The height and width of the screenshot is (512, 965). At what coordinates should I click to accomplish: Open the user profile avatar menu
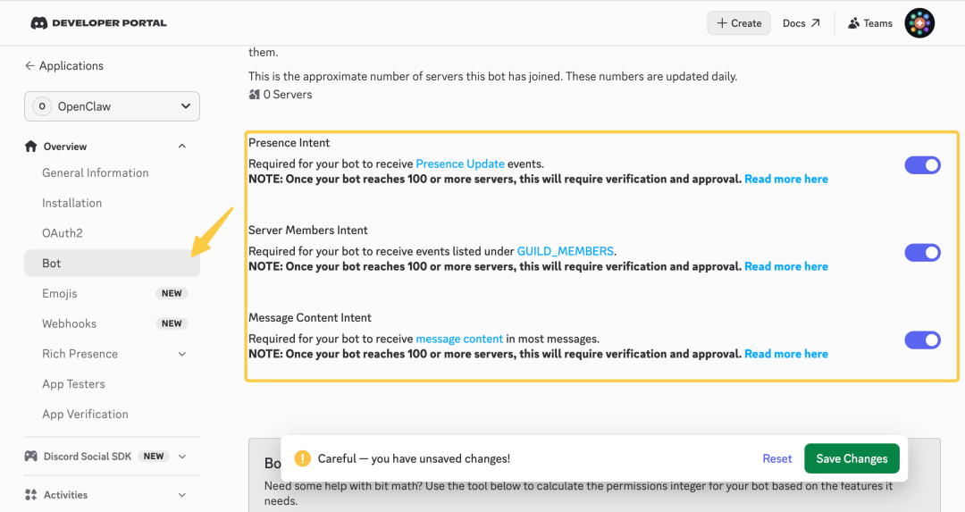919,23
